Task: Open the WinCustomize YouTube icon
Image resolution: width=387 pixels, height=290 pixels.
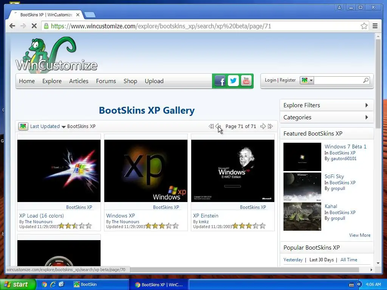Action: pos(246,81)
